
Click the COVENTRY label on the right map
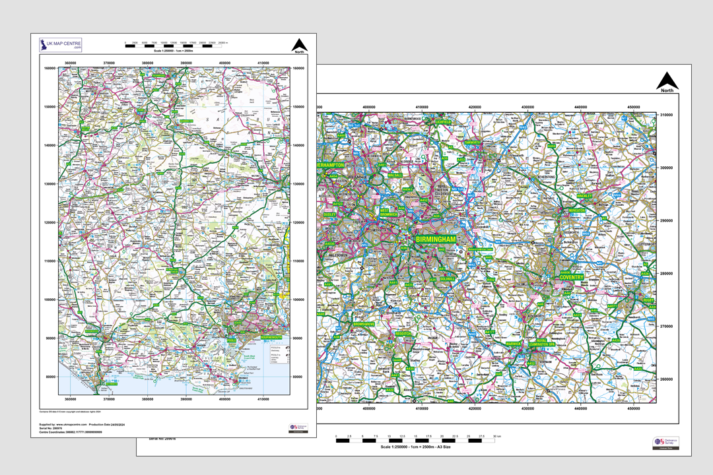point(573,278)
